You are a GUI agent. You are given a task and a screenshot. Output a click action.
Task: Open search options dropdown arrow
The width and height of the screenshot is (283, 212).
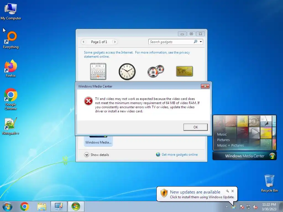coord(201,42)
